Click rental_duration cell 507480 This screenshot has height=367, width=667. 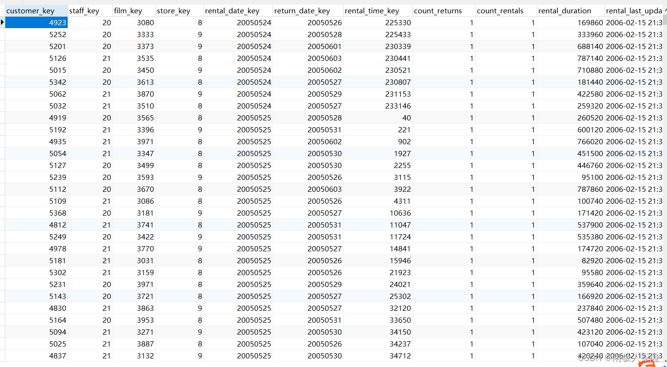pyautogui.click(x=571, y=320)
